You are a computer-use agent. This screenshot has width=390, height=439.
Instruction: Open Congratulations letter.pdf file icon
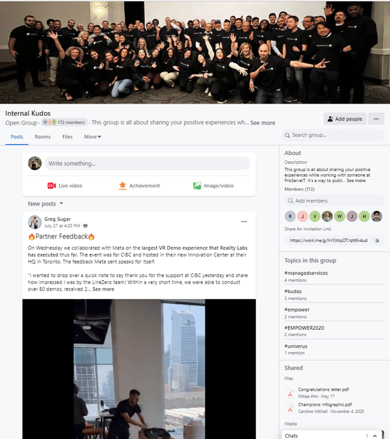click(290, 393)
